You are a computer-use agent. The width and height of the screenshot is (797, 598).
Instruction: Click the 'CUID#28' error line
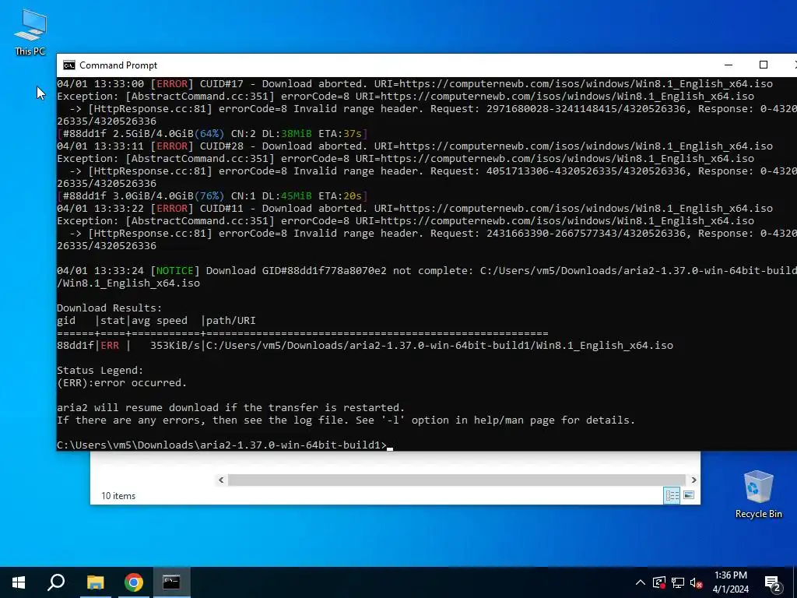(415, 146)
